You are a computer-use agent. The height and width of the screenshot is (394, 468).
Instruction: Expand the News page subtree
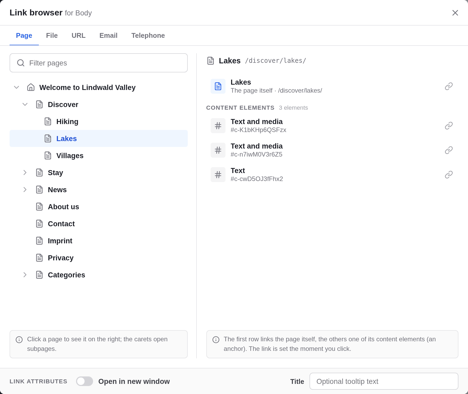pos(25,190)
